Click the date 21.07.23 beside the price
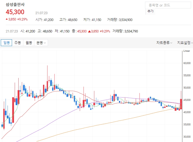Screen dimensions: 193x142 pyautogui.click(x=41, y=13)
